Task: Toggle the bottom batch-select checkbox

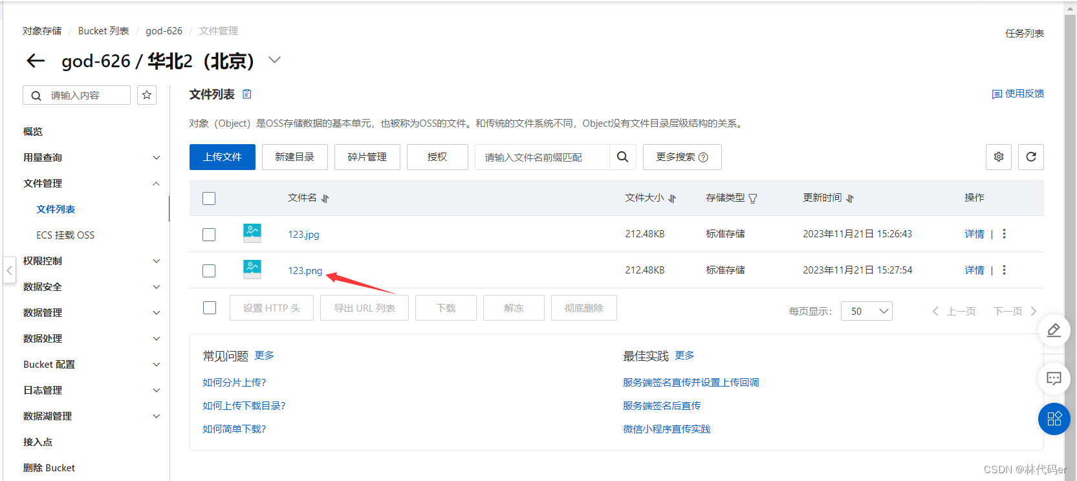Action: [x=210, y=308]
